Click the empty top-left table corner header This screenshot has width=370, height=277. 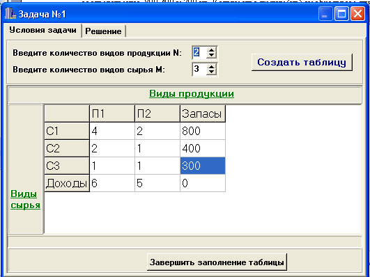(67, 113)
